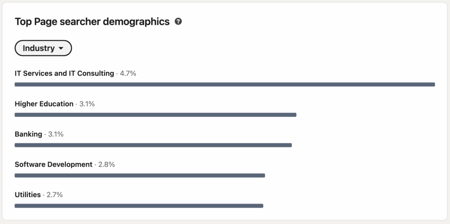Click the caret arrow beside Industry
This screenshot has height=224, width=450.
pos(61,48)
